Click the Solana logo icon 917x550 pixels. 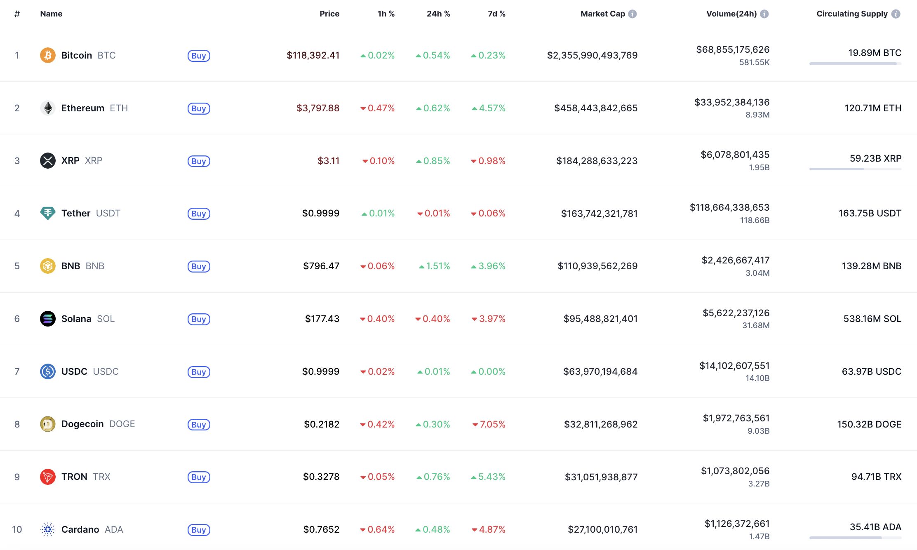[x=48, y=319]
